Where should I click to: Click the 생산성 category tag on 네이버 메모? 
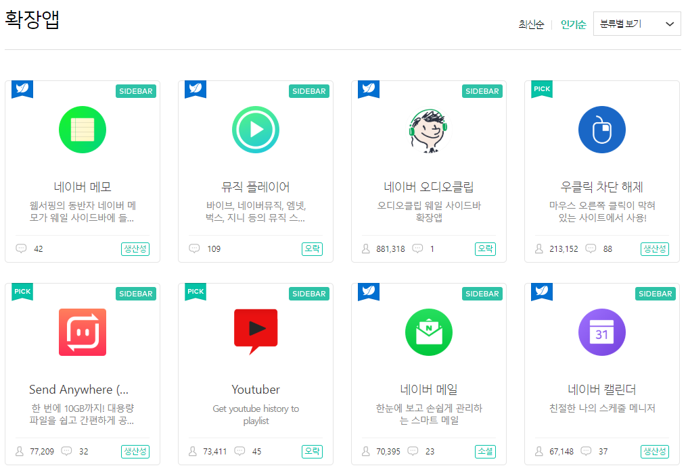point(135,248)
